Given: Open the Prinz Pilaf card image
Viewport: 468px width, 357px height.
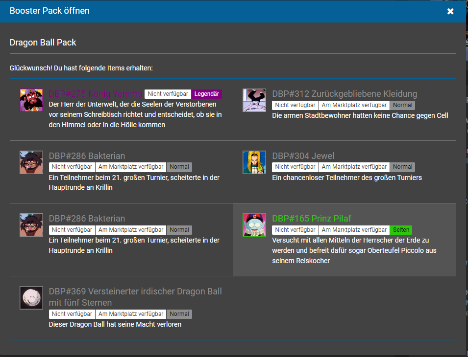Looking at the screenshot, I should 254,225.
